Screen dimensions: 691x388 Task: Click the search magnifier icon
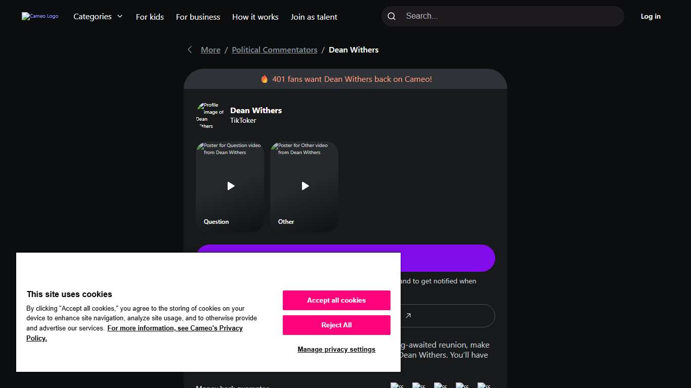point(392,16)
